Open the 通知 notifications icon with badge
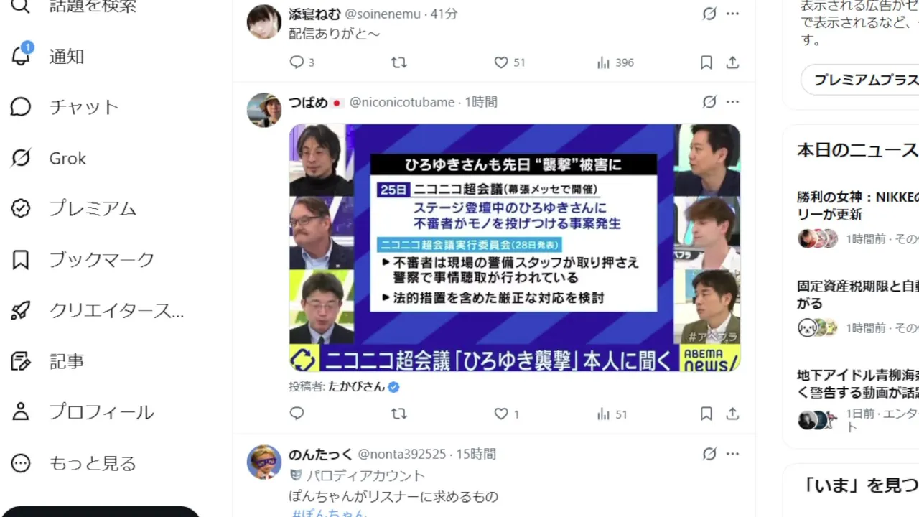This screenshot has height=517, width=919. [x=22, y=55]
